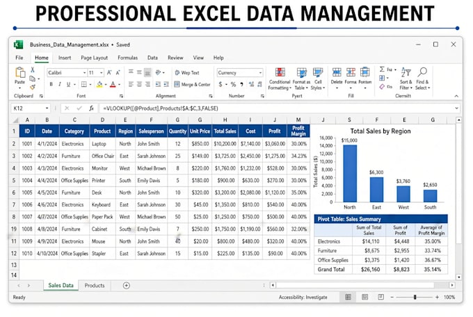Apply the red font color A
The image size is (473, 317).
[113, 84]
